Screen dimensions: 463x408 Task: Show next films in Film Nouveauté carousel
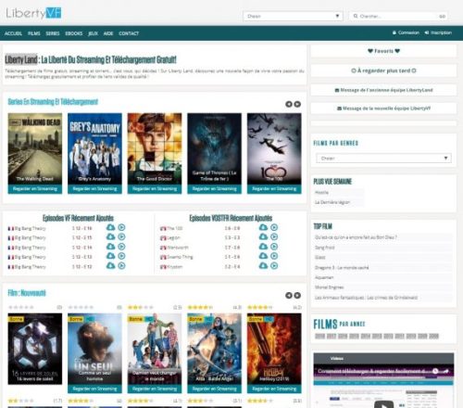(x=297, y=296)
